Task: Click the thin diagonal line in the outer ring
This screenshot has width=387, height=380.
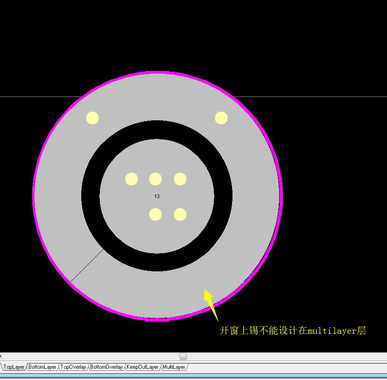Action: pos(87,265)
